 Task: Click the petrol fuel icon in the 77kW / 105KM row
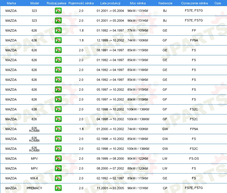(x=58, y=30)
